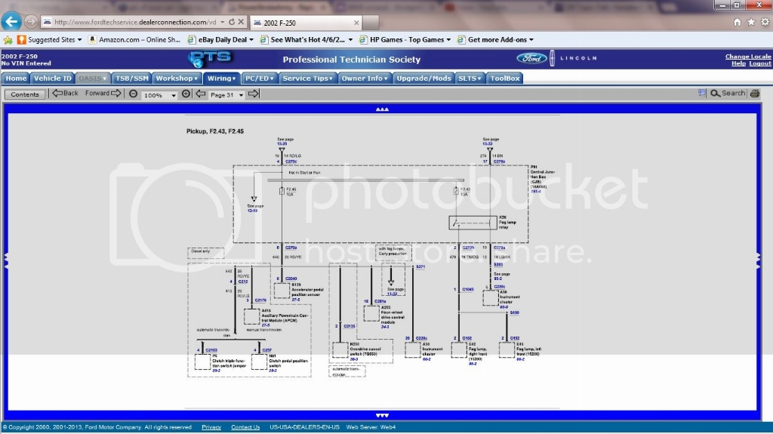Open favorites with the star icon
Screen dimensions: 773x434
click(x=751, y=22)
